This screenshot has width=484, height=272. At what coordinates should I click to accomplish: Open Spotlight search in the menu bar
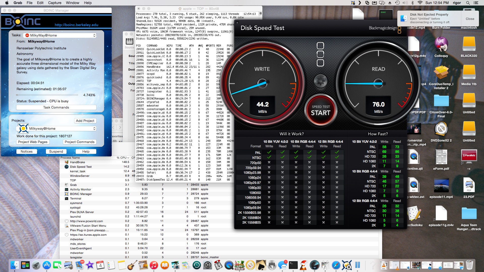[x=468, y=3]
